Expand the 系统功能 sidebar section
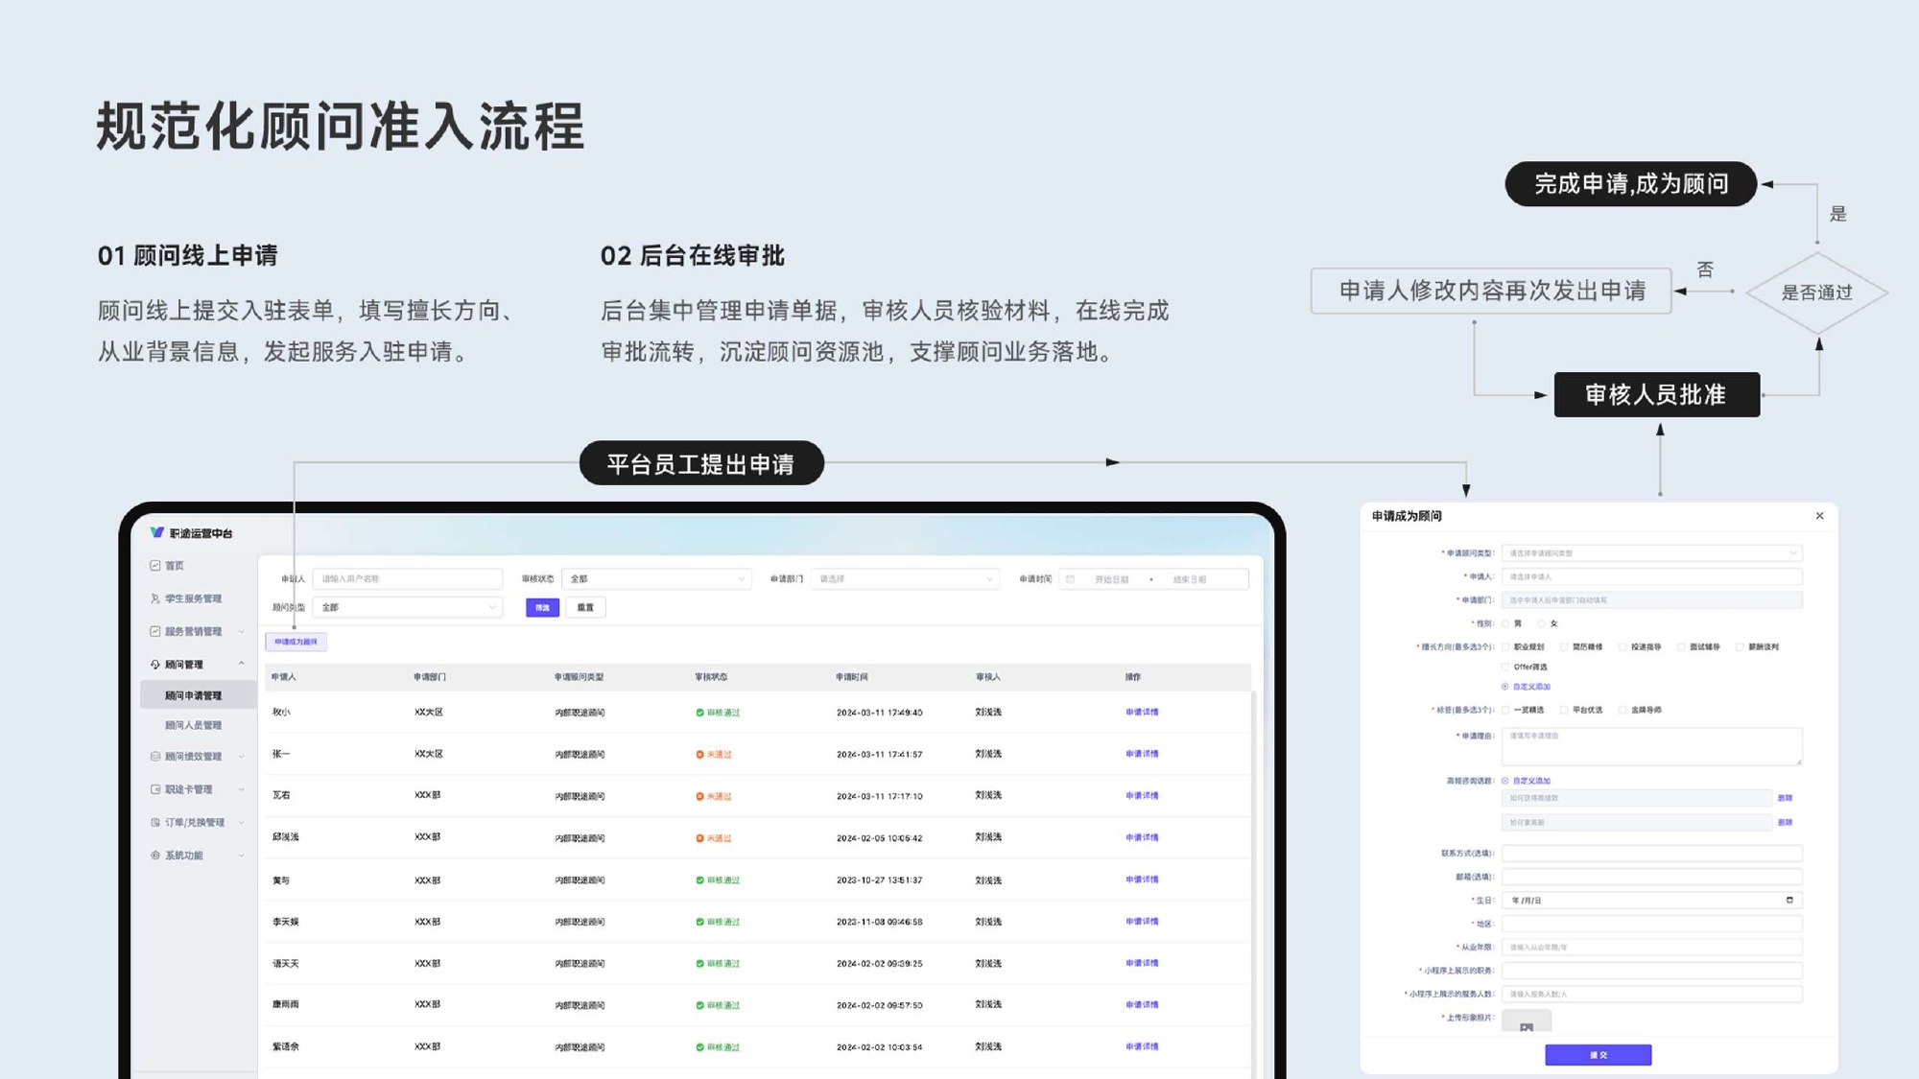Screen dimensions: 1919x1079 pos(241,856)
